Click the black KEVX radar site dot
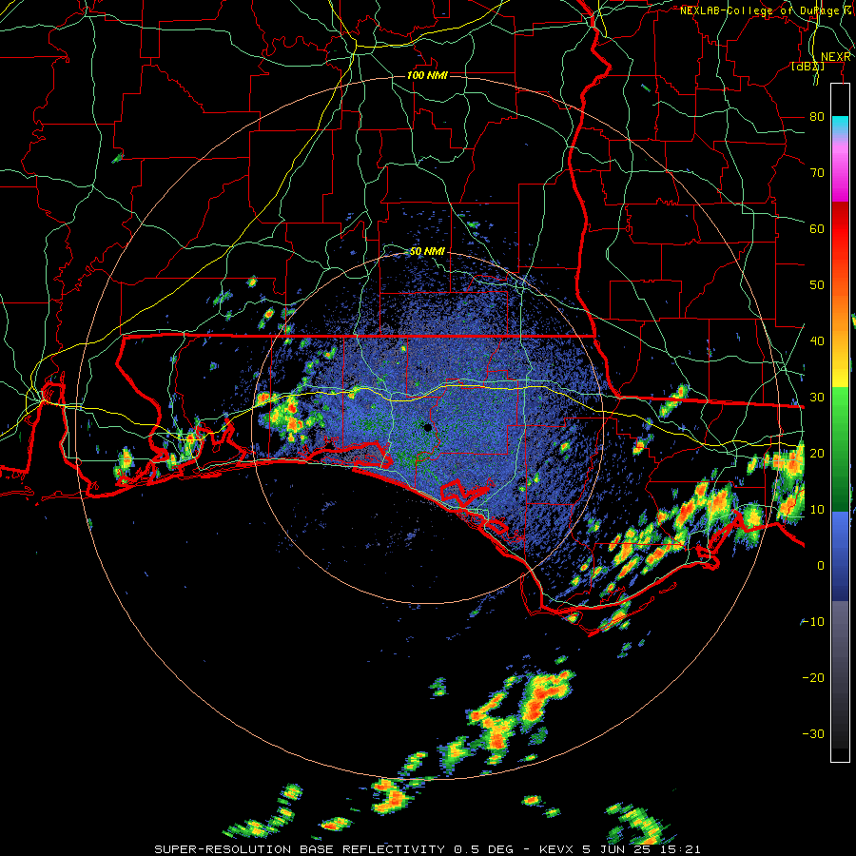This screenshot has width=856, height=856. tap(427, 427)
